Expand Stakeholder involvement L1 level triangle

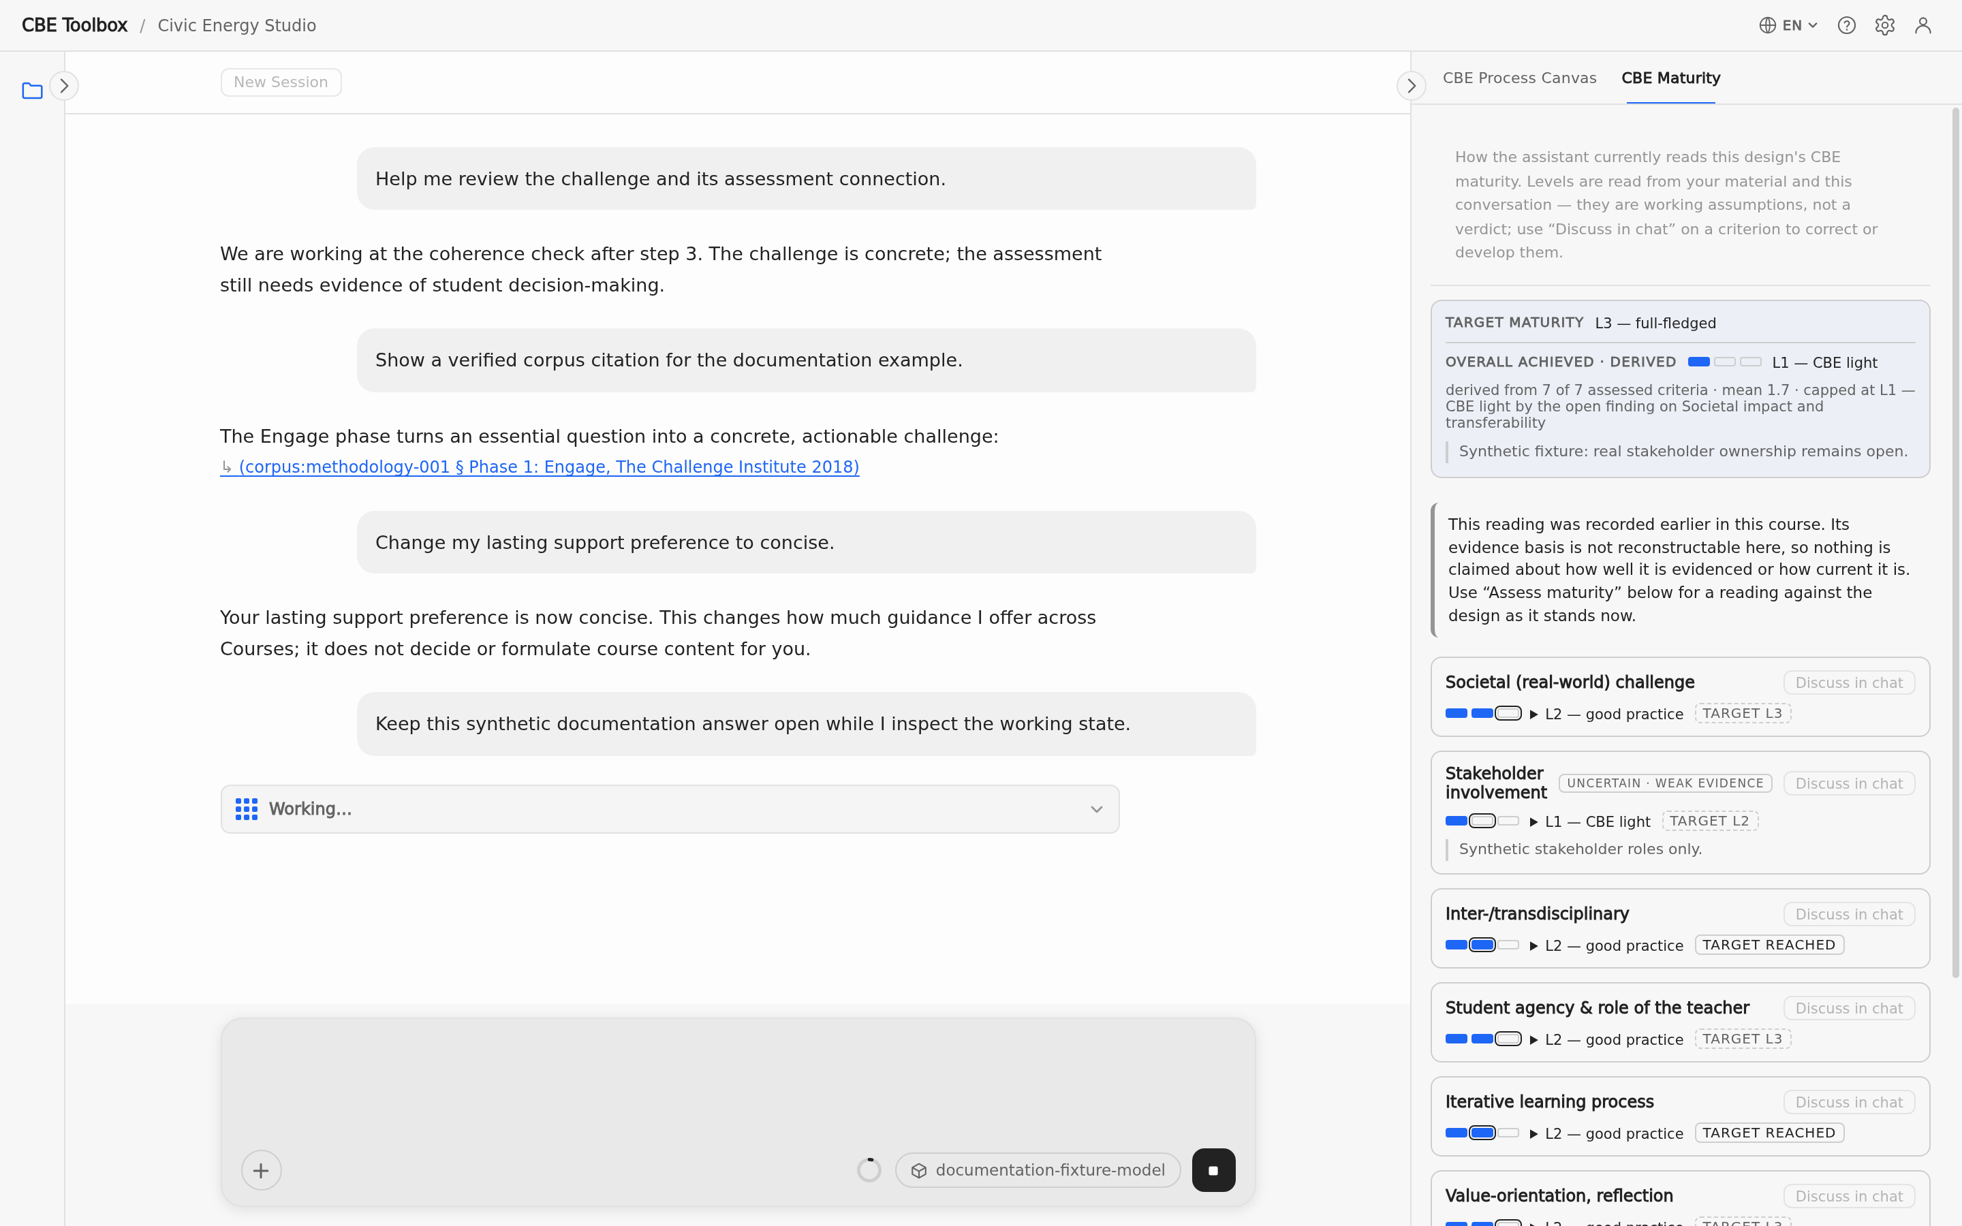1534,822
